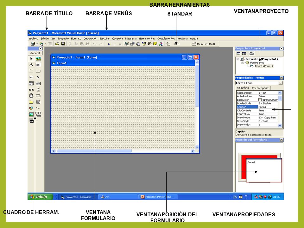Save project with floppy disk icon
This screenshot has width=304, height=228.
tap(63, 44)
